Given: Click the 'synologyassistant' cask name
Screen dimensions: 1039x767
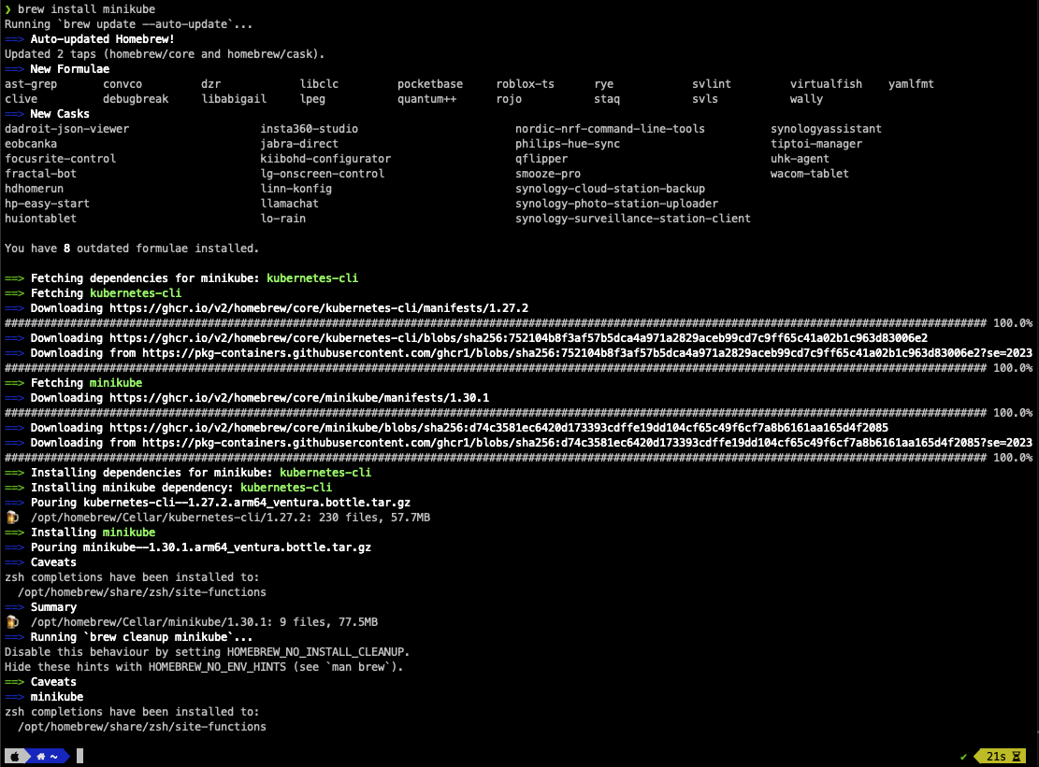Looking at the screenshot, I should [826, 129].
